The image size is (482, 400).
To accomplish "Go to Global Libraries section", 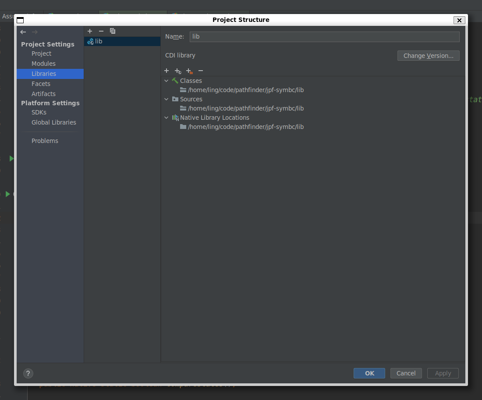I will point(54,122).
